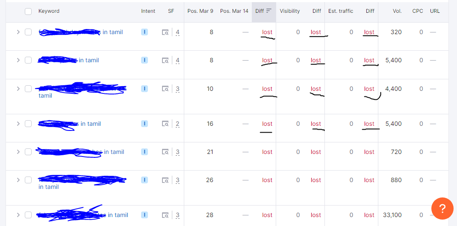The height and width of the screenshot is (226, 457).
Task: Click SERP features icon in the 4,400 volume row
Action: pos(165,89)
